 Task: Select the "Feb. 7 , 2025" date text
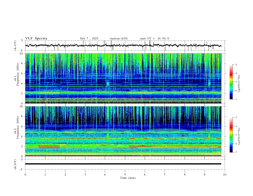(x=89, y=38)
